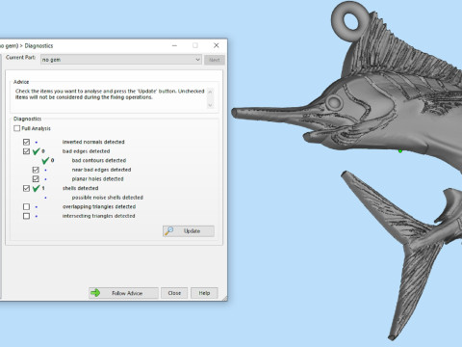The height and width of the screenshot is (347, 462).
Task: Toggle near bad edges detected checkbox
Action: 36,170
